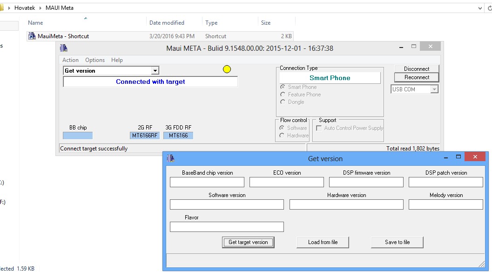Image resolution: width=492 pixels, height=272 pixels.
Task: Click inside the Software version input field
Action: 227,204
